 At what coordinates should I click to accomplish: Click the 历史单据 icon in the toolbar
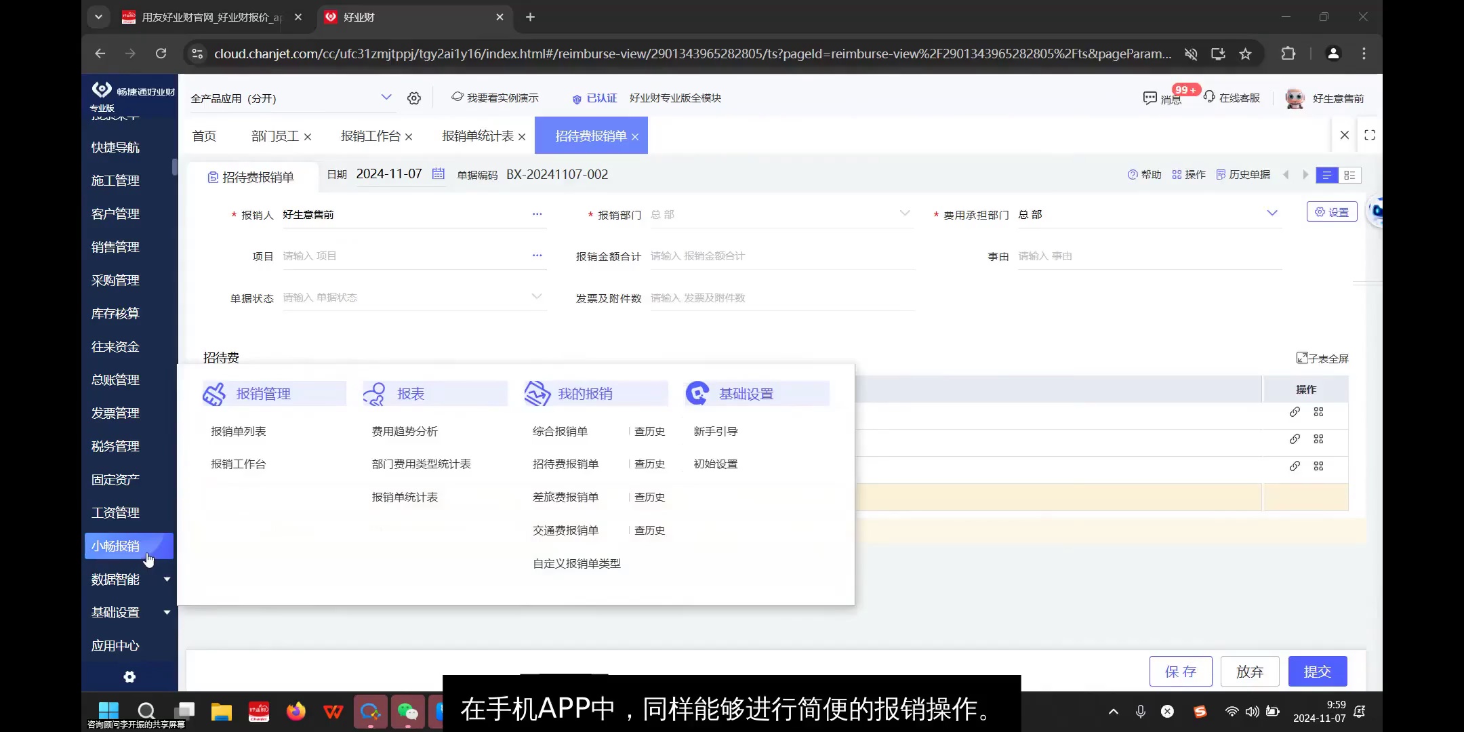click(x=1221, y=174)
